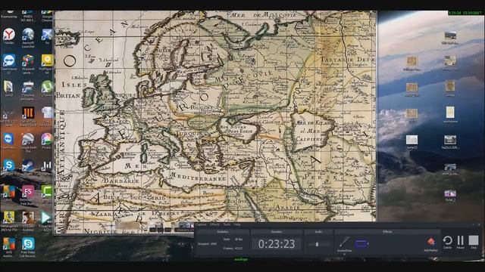Select the ScreenDraw pen tool
This screenshot has height=272, width=485.
click(344, 242)
